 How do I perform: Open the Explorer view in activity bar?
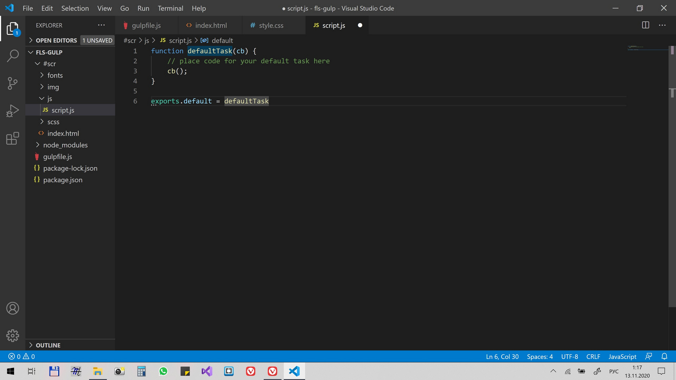click(13, 28)
